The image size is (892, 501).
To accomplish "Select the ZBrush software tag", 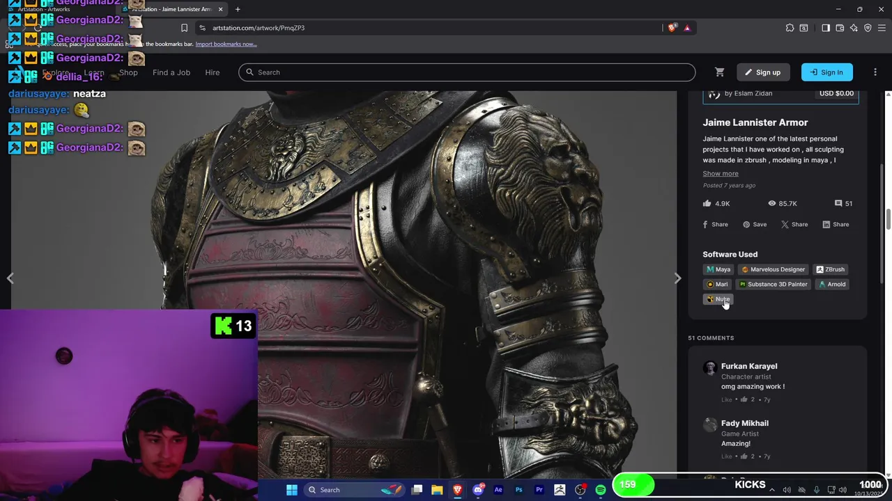I will click(x=830, y=269).
